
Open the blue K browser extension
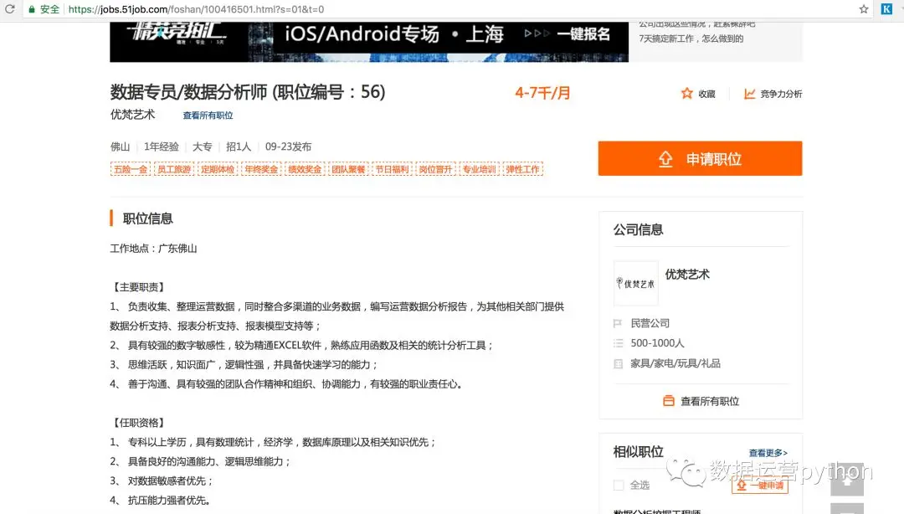(x=886, y=9)
